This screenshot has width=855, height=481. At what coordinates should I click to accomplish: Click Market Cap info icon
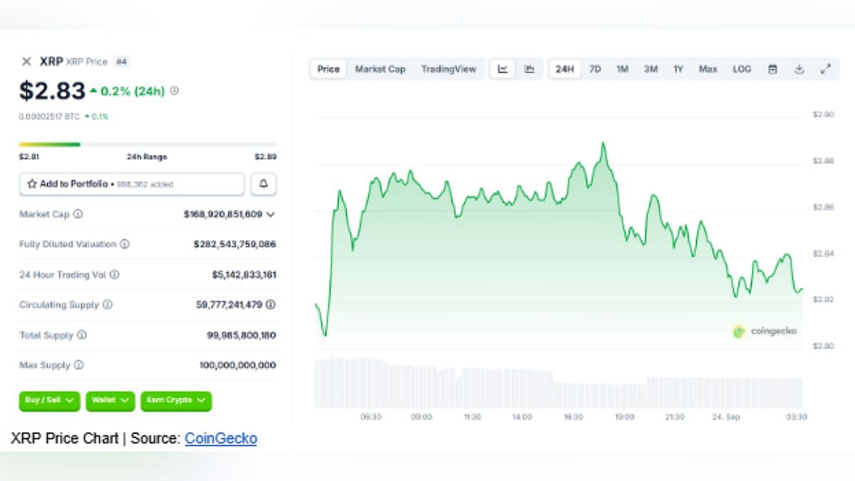coord(78,214)
